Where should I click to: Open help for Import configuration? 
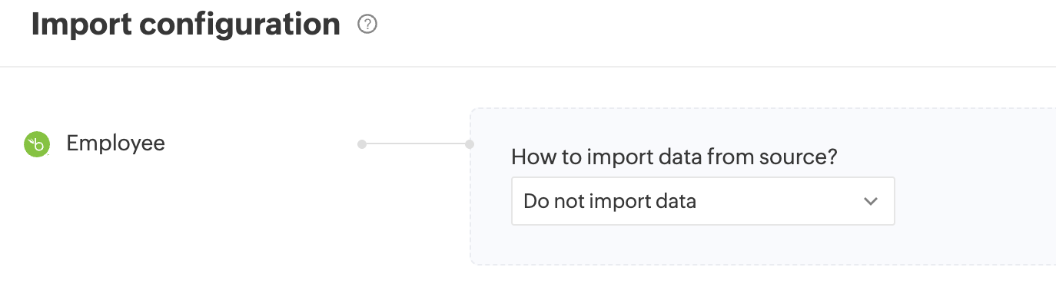pyautogui.click(x=368, y=25)
